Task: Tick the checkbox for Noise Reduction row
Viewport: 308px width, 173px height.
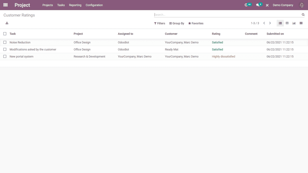Action: pyautogui.click(x=5, y=42)
